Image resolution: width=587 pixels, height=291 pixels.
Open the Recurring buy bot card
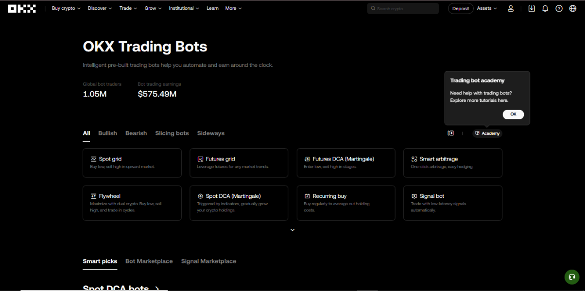[346, 203]
